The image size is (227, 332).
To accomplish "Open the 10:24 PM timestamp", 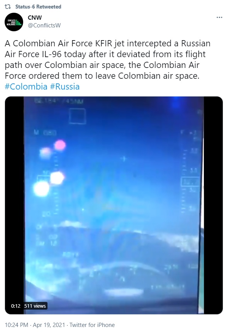I will click(x=16, y=325).
